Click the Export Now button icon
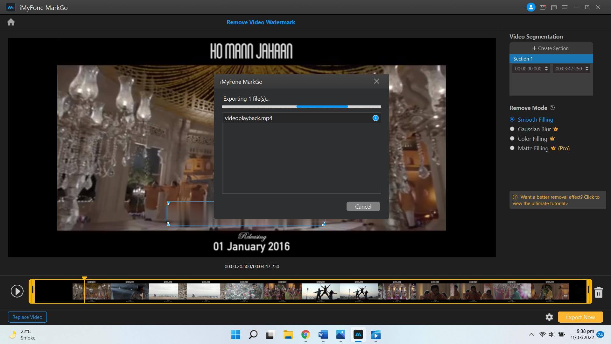Screen dimensions: 611x344 [580, 317]
